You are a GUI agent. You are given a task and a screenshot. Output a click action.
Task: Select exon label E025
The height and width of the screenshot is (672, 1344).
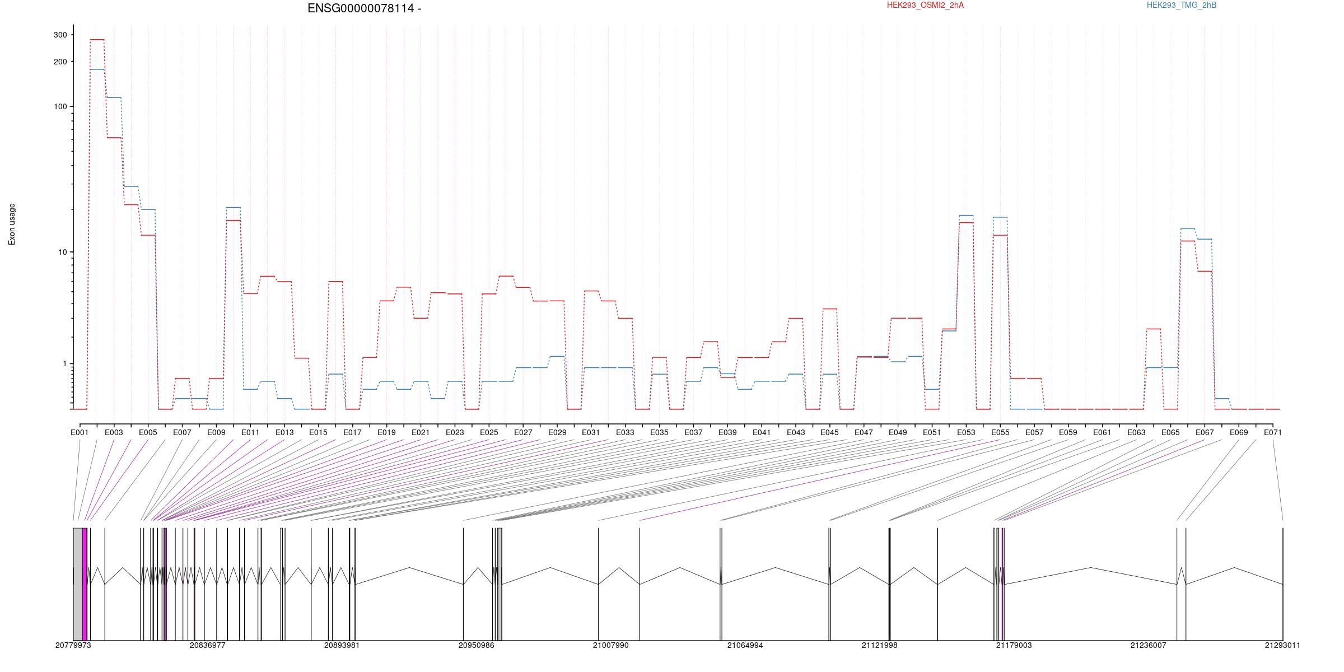(x=489, y=432)
